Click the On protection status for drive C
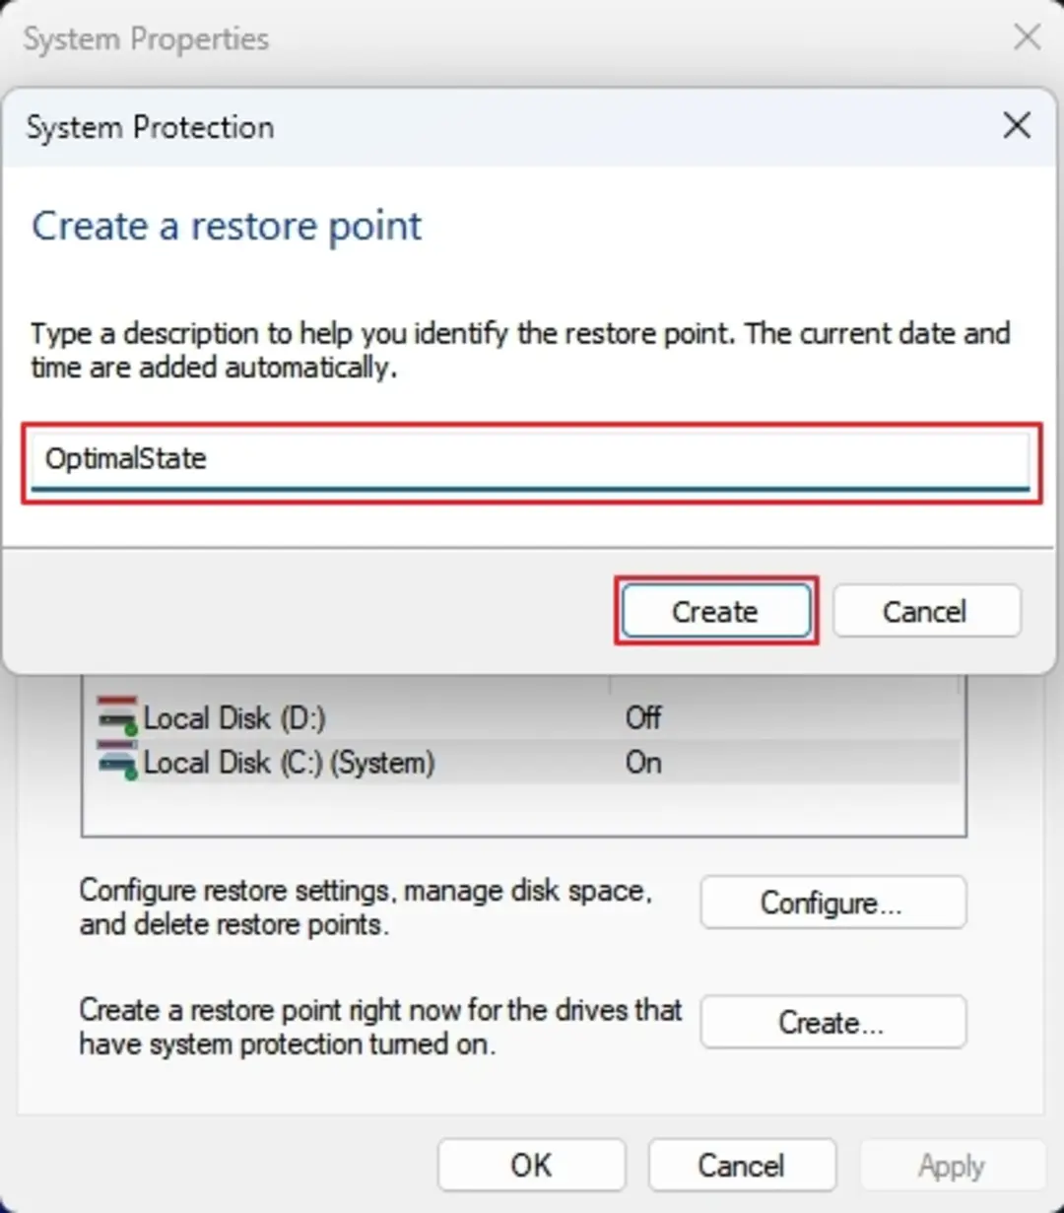 (x=643, y=762)
